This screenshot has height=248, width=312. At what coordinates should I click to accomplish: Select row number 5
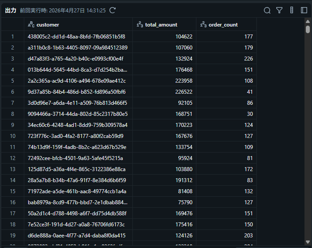pyautogui.click(x=13, y=80)
